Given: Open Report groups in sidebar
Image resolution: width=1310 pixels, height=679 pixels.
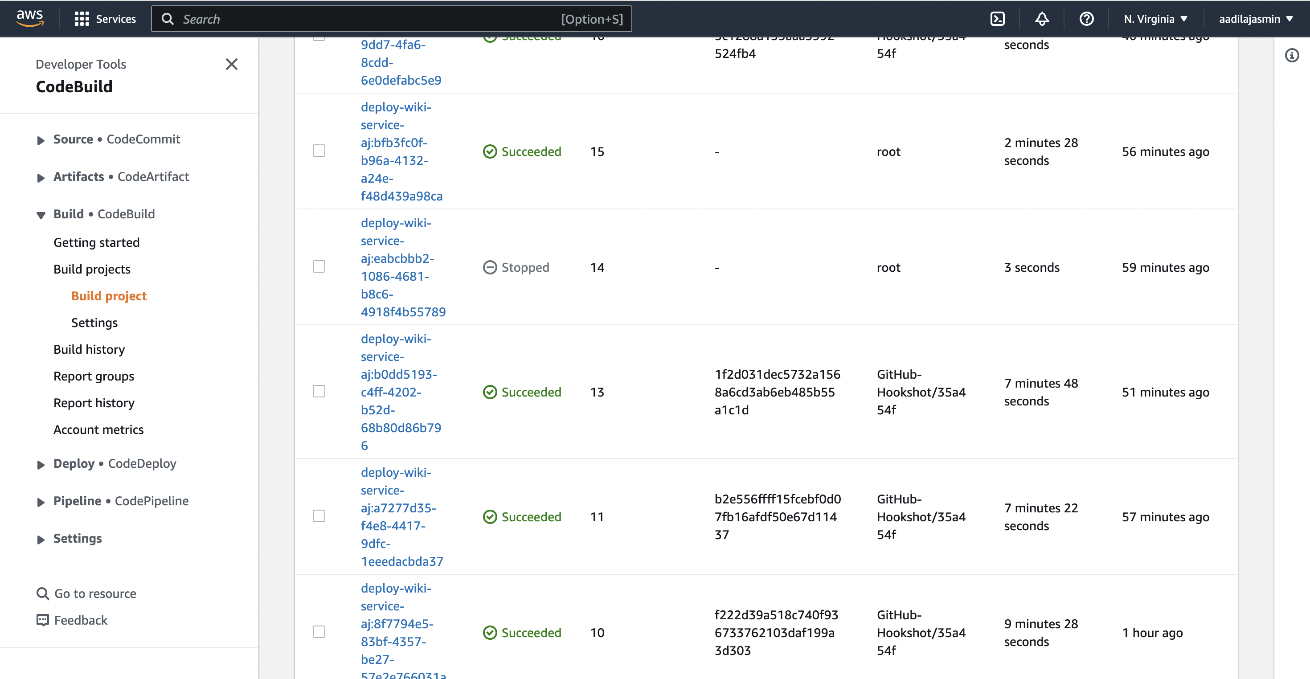Looking at the screenshot, I should [94, 376].
